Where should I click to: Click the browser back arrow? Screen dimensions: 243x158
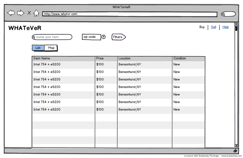click(11, 13)
